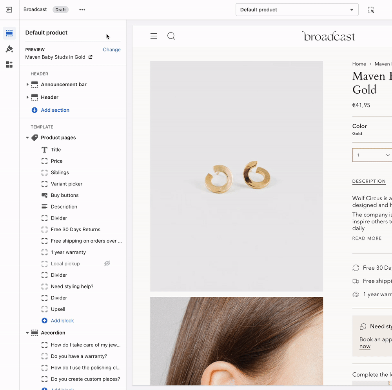The height and width of the screenshot is (390, 392).
Task: Click Add block under Product pages
Action: tap(62, 321)
